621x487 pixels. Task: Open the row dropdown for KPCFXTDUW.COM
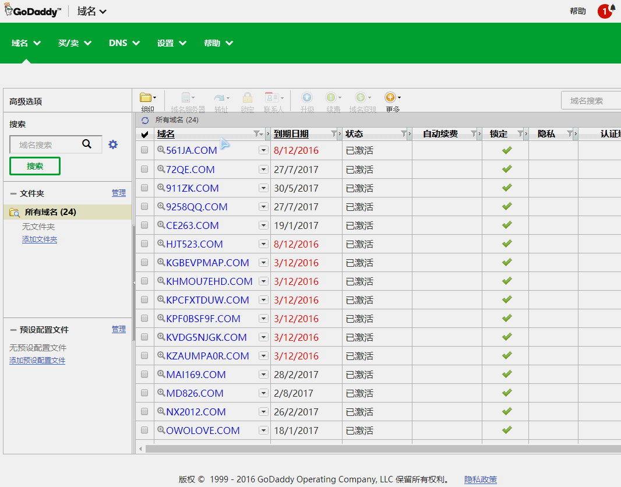point(263,300)
